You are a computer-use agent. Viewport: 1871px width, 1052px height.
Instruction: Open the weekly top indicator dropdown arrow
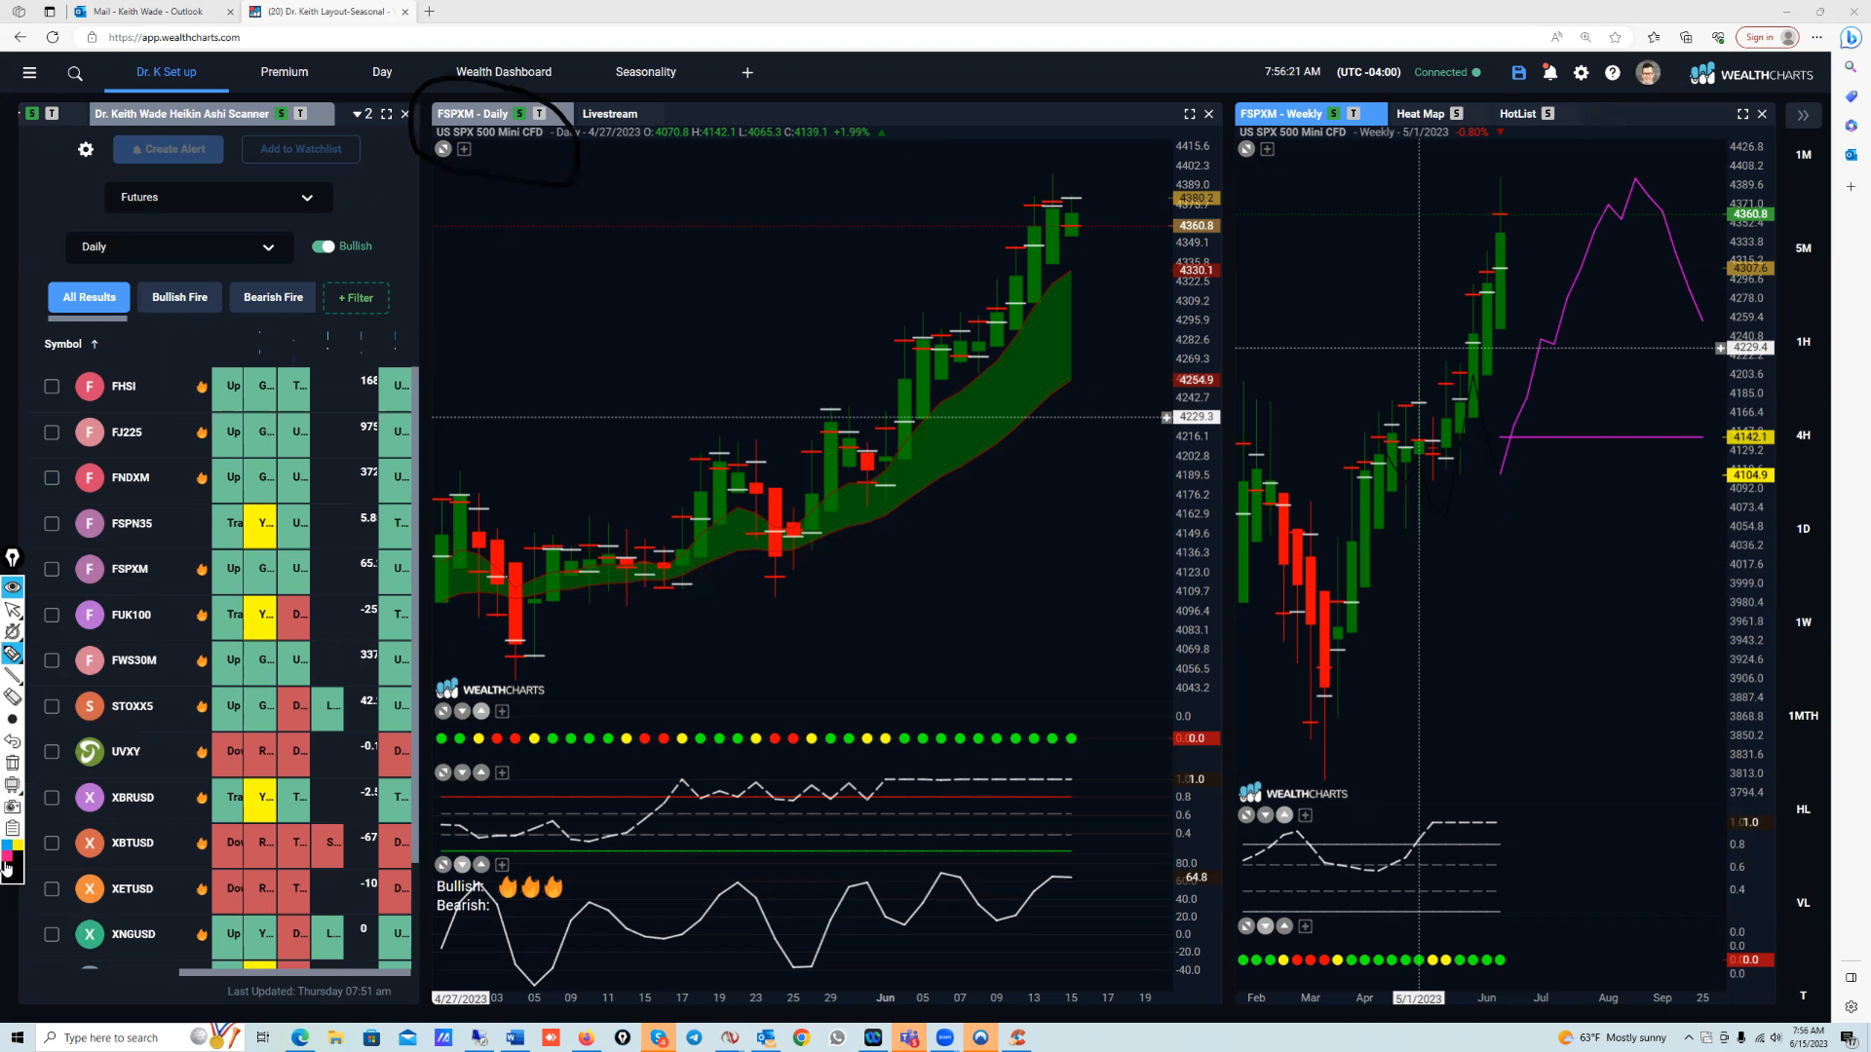point(1265,815)
